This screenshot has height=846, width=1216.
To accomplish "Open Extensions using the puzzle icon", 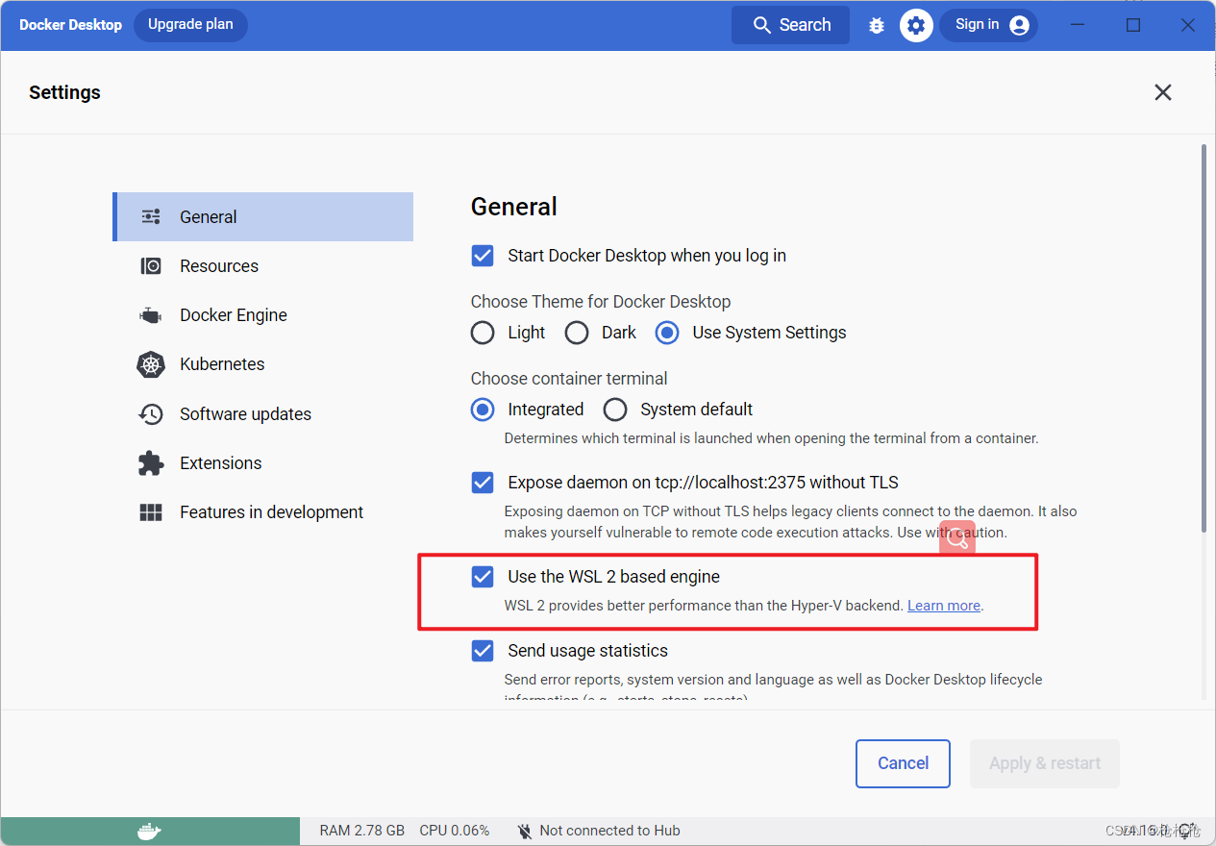I will (151, 462).
